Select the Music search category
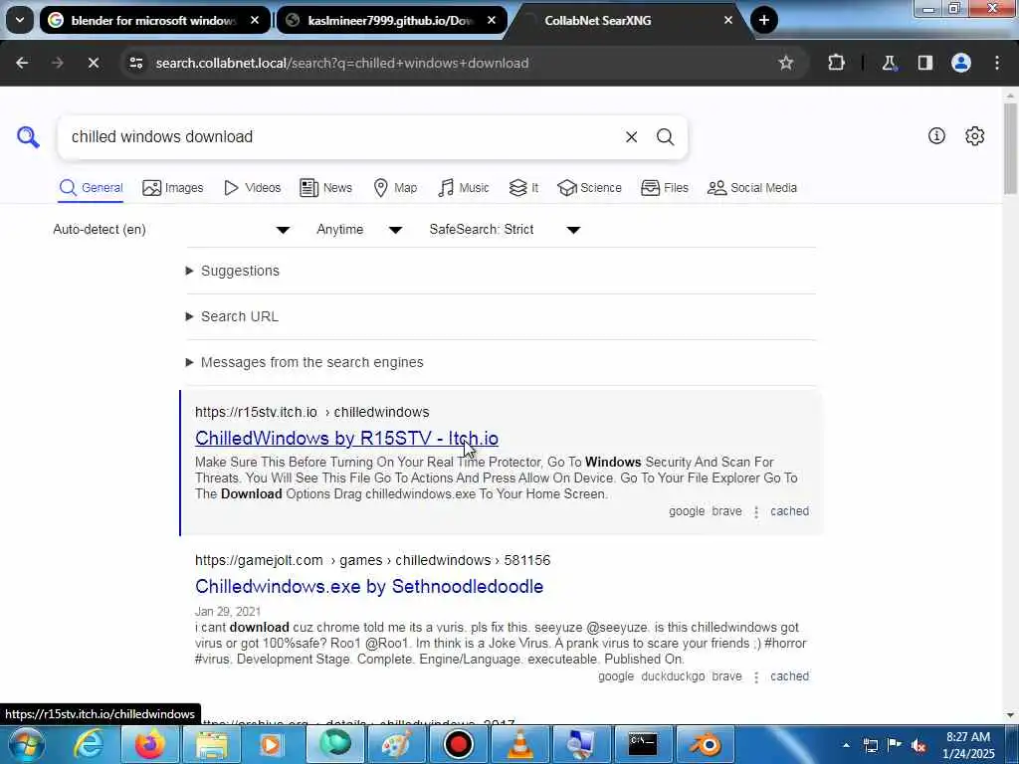This screenshot has height=764, width=1019. coord(464,188)
